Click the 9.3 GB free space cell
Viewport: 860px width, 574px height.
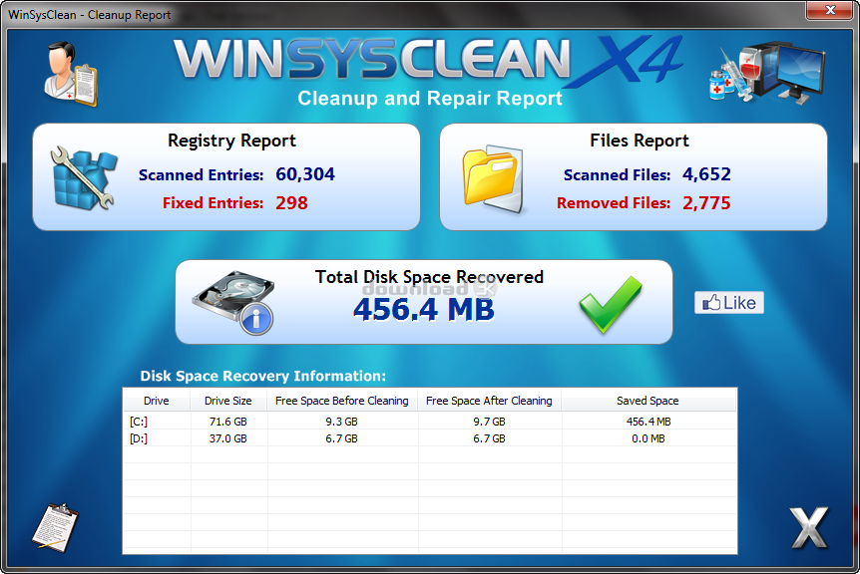341,422
